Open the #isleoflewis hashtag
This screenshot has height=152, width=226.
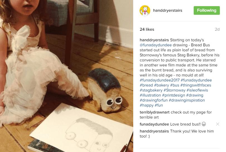[197, 90]
